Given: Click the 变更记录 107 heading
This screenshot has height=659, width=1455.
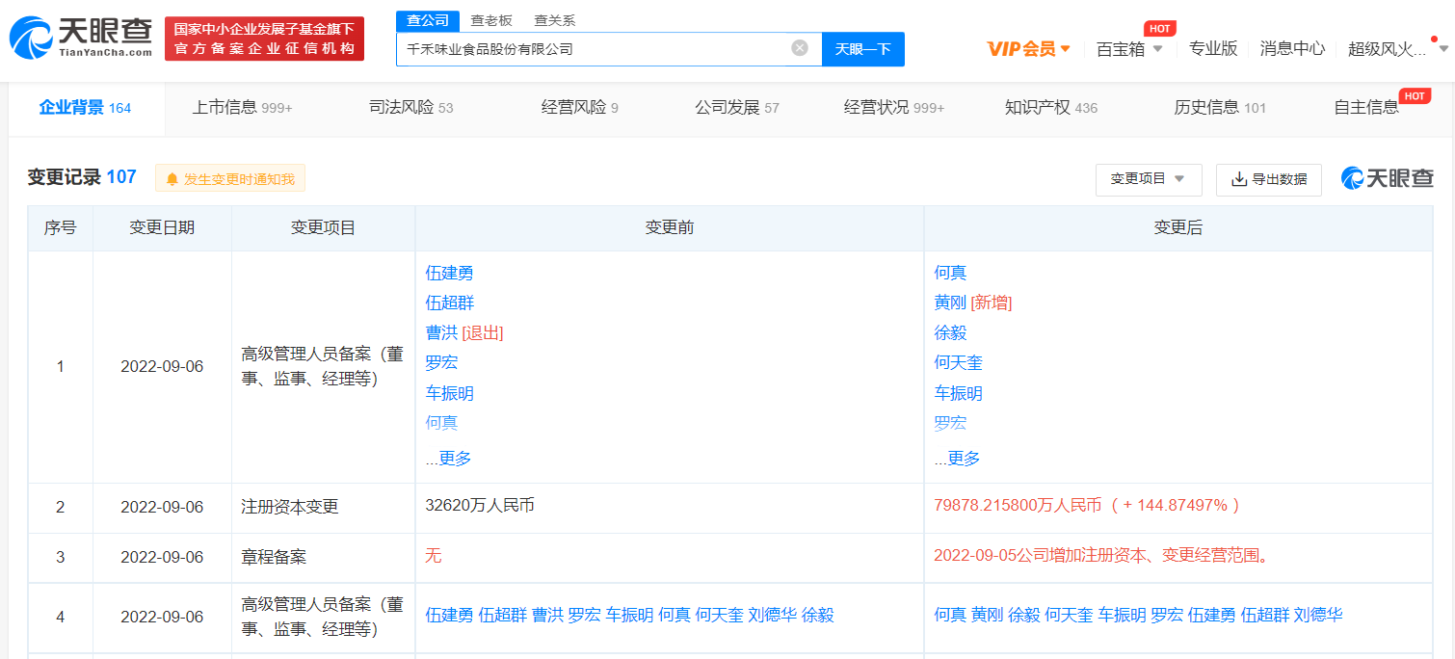Looking at the screenshot, I should [x=82, y=177].
